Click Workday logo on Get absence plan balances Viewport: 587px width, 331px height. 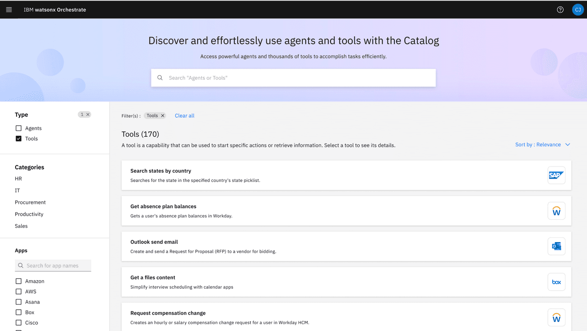click(x=556, y=211)
